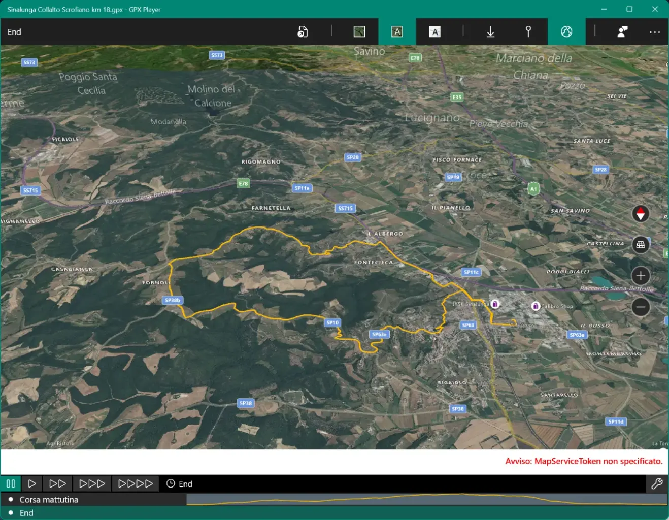Toggle the 3D globe view icon
Image resolution: width=669 pixels, height=520 pixels.
click(566, 32)
